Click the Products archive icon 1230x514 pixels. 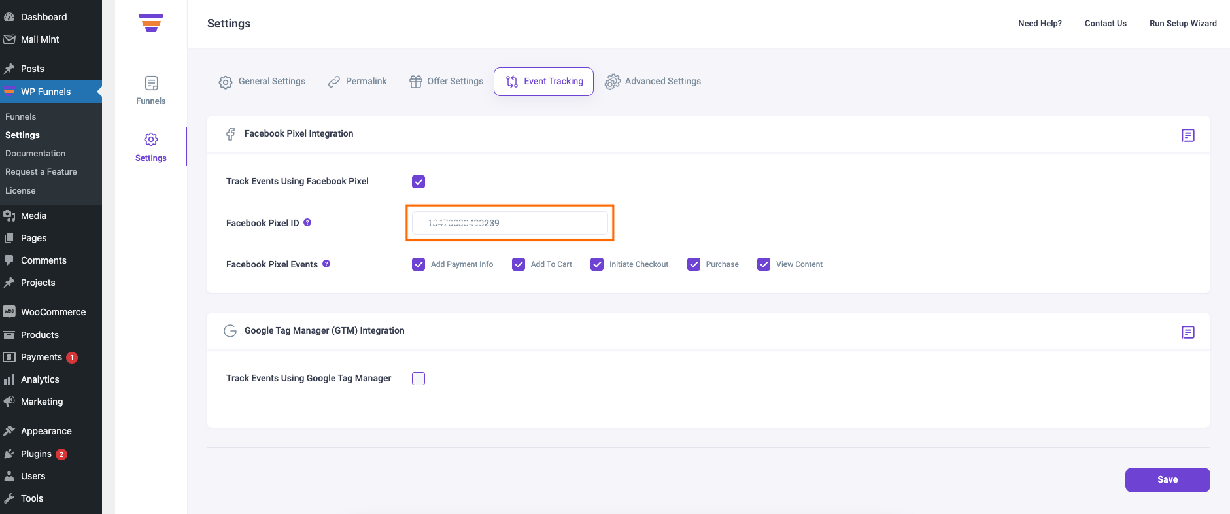(x=9, y=335)
